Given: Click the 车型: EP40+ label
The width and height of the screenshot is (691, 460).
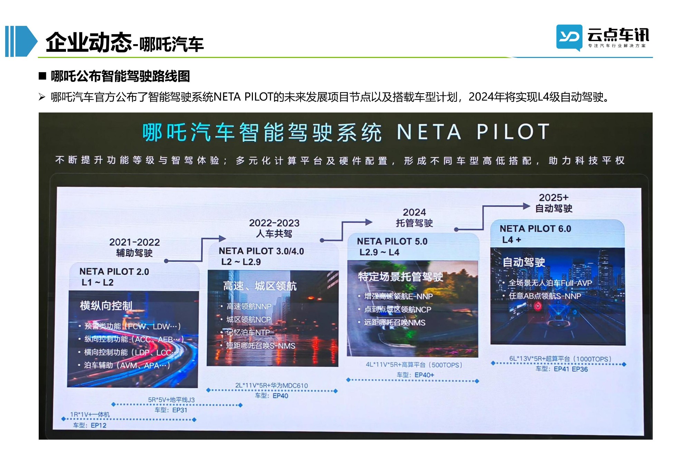Looking at the screenshot, I should coord(415,375).
